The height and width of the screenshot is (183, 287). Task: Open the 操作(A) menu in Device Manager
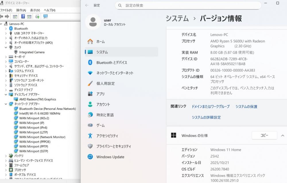click(21, 10)
